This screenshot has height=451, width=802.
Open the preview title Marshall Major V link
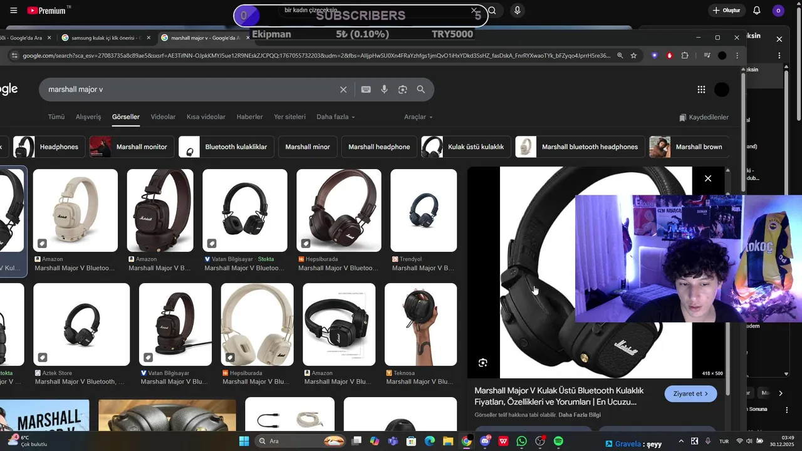click(559, 396)
